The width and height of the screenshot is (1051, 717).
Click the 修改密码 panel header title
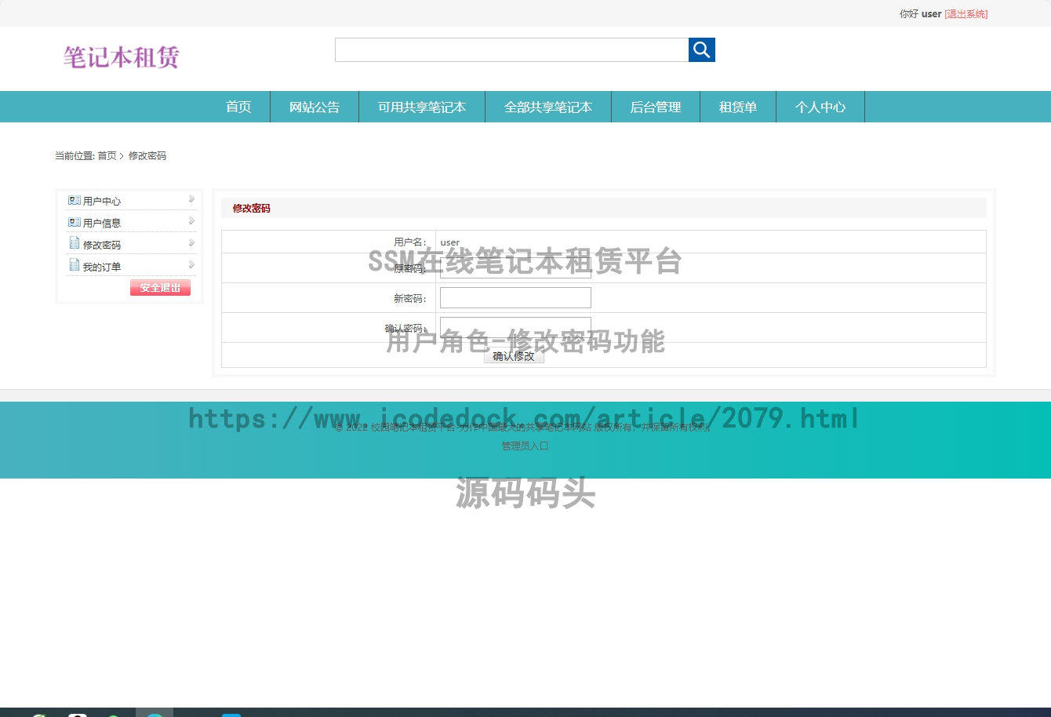tap(251, 209)
